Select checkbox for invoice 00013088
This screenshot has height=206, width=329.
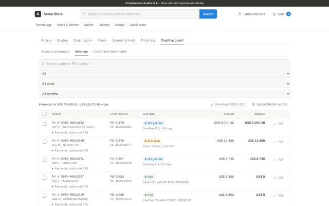point(45,142)
